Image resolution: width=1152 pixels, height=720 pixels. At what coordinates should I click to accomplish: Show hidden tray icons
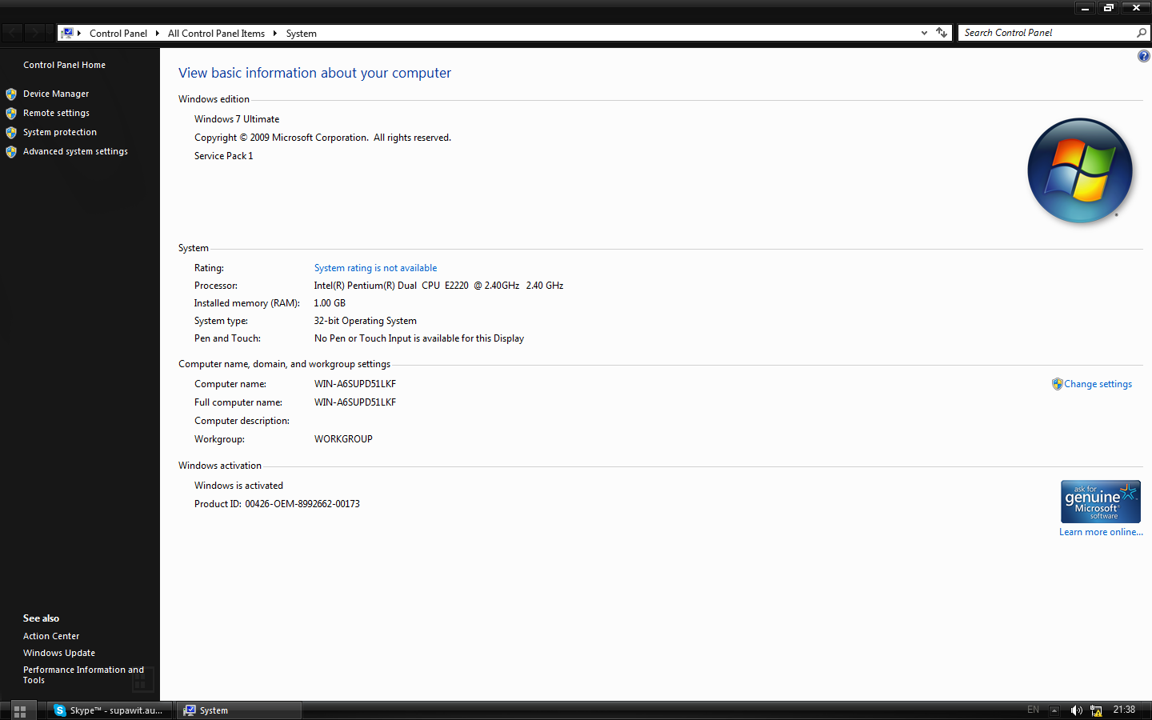1054,710
